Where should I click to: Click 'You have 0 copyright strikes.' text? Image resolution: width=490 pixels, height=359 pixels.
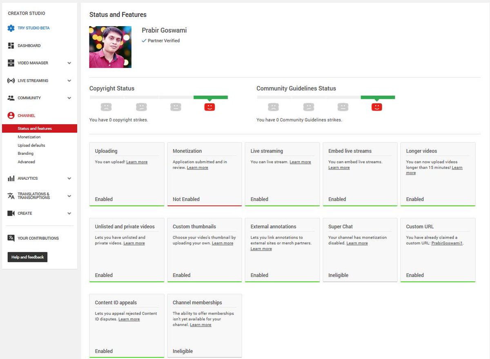tap(119, 120)
